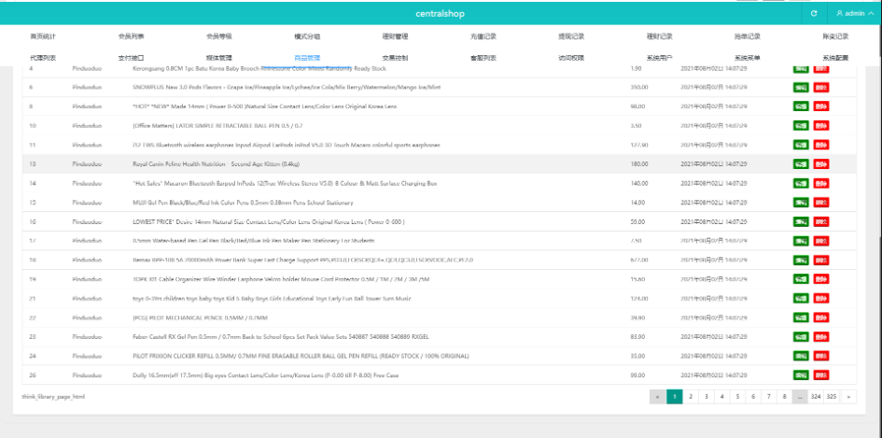This screenshot has height=438, width=882.
Task: Open the 首页统计 menu item
Action: (x=43, y=36)
